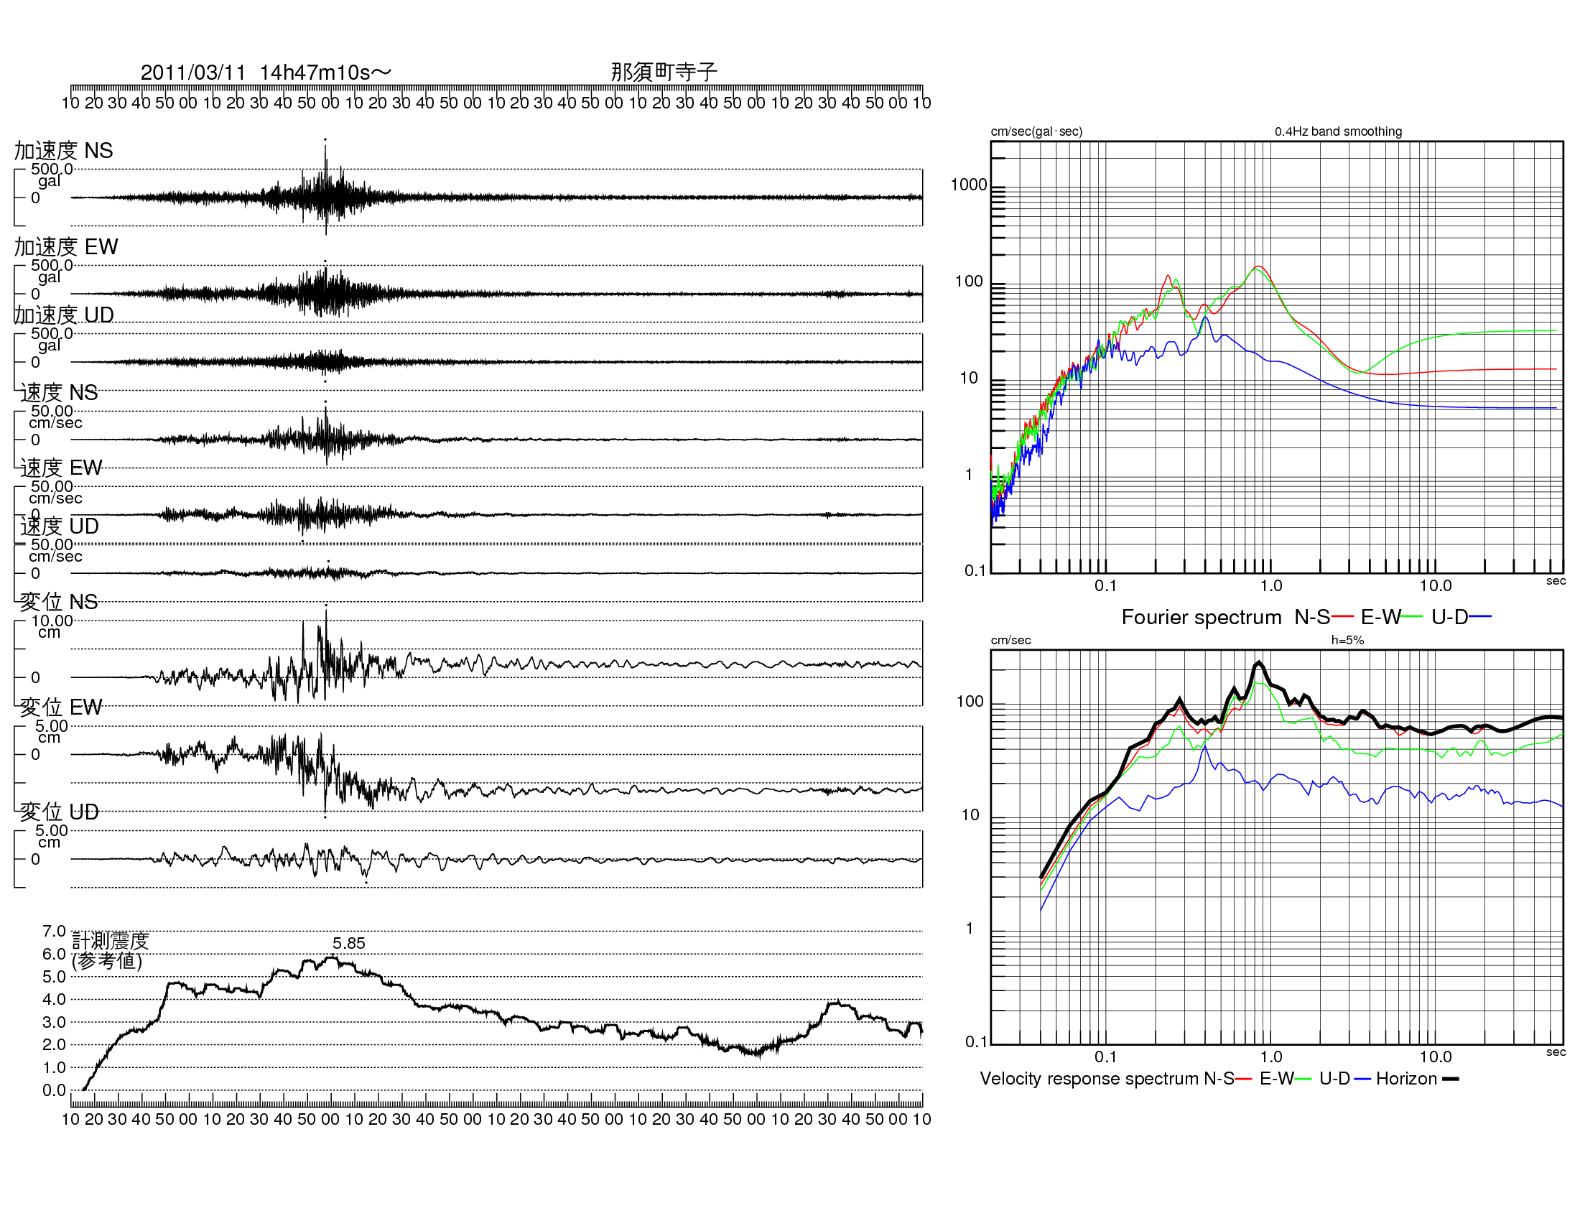The height and width of the screenshot is (1221, 1580).
Task: Click the 0.0 tick on intensity axis
Action: (55, 1090)
